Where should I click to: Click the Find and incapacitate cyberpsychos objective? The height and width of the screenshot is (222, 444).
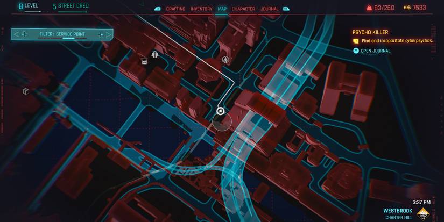click(x=397, y=41)
